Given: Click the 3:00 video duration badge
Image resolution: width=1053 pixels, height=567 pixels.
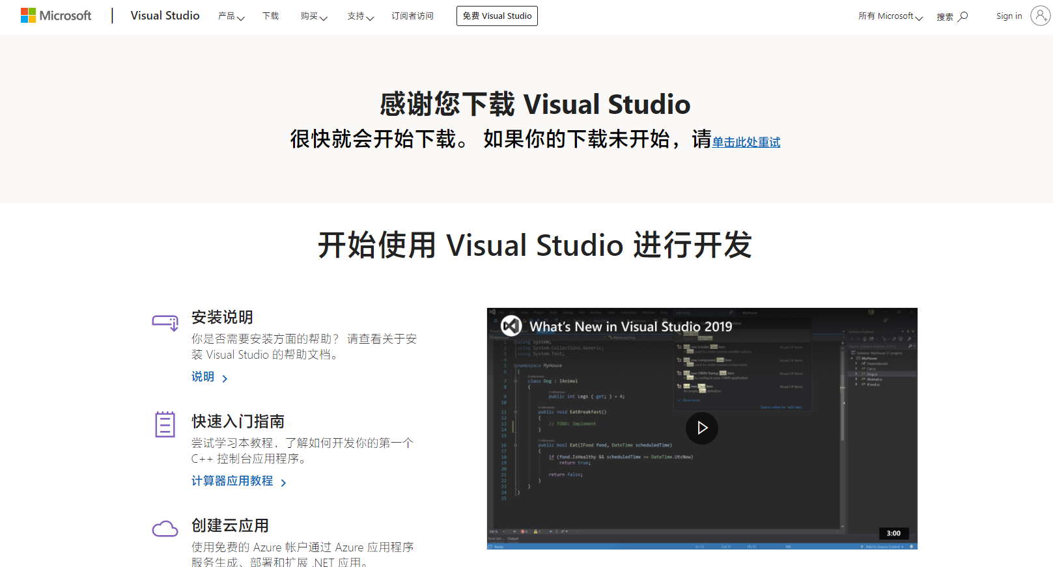Looking at the screenshot, I should coord(893,533).
